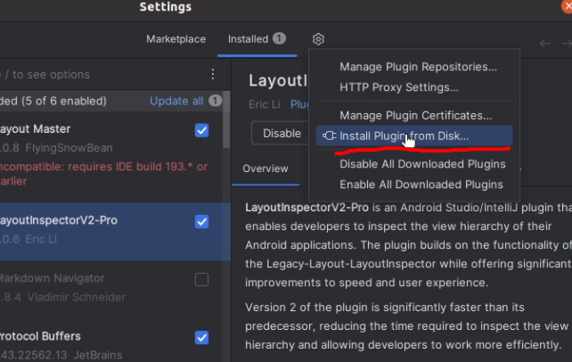Open the Overview tab
The height and width of the screenshot is (362, 572).
[266, 169]
